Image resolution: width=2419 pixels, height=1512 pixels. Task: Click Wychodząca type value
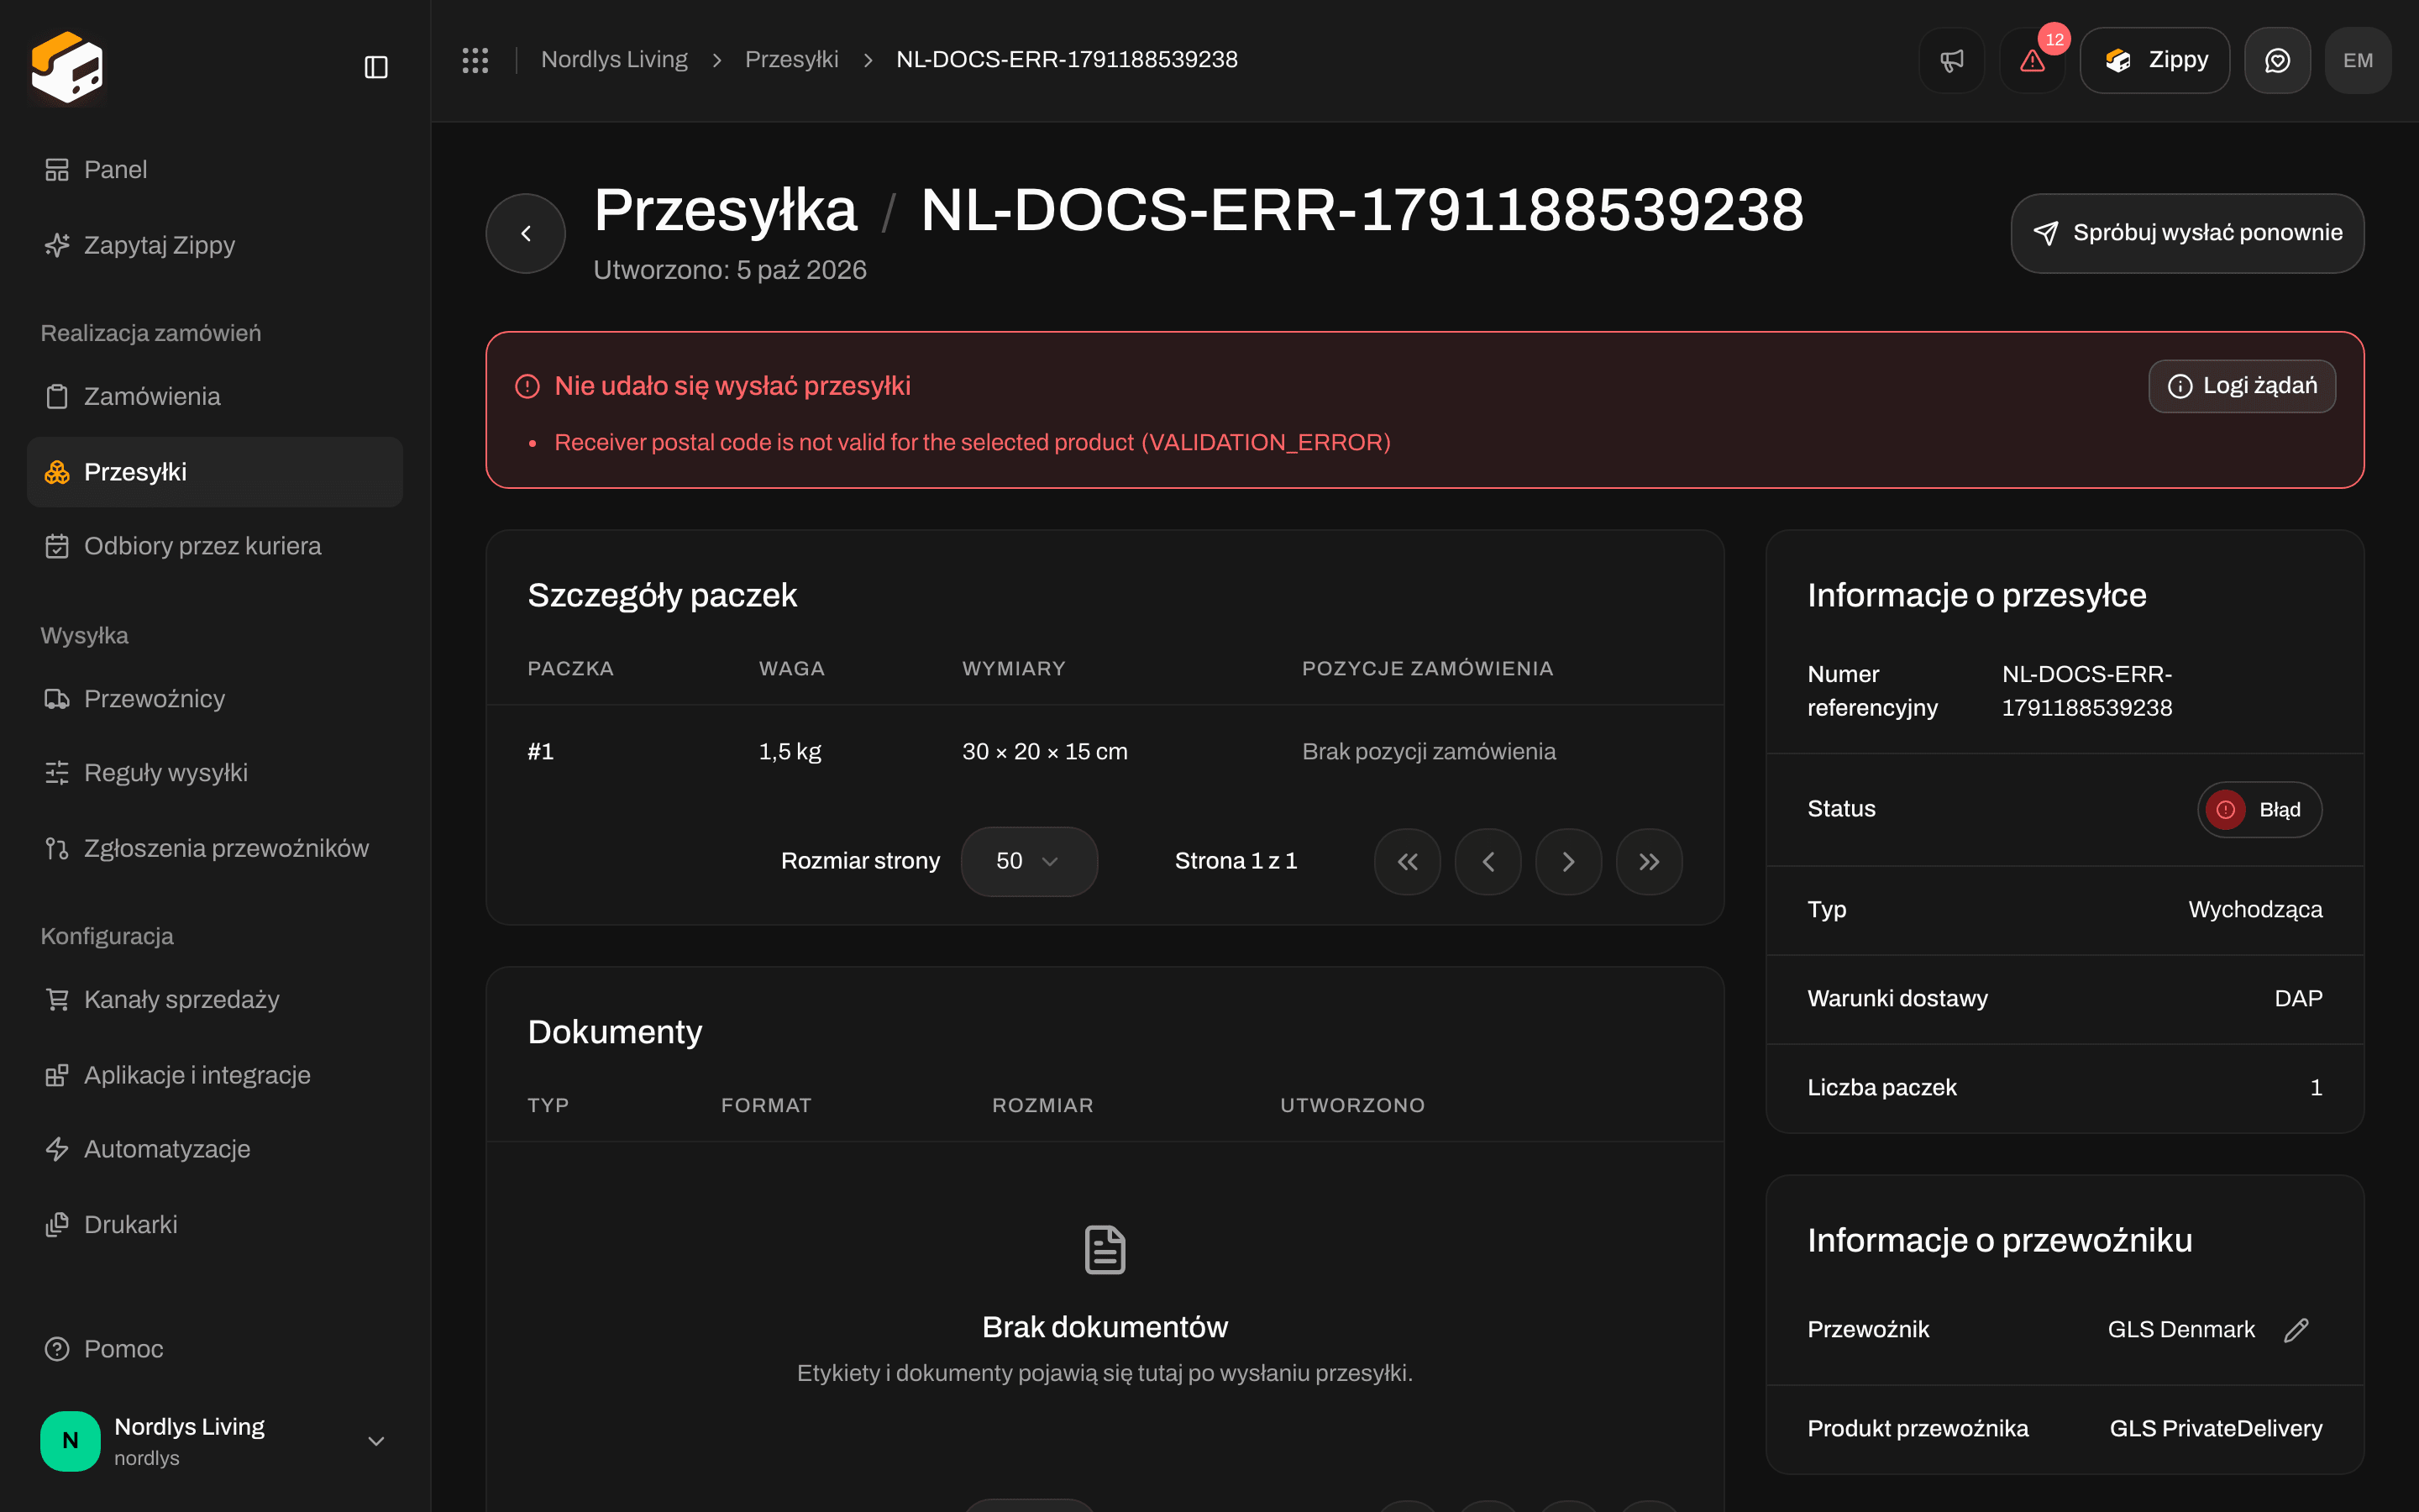[x=2255, y=909]
